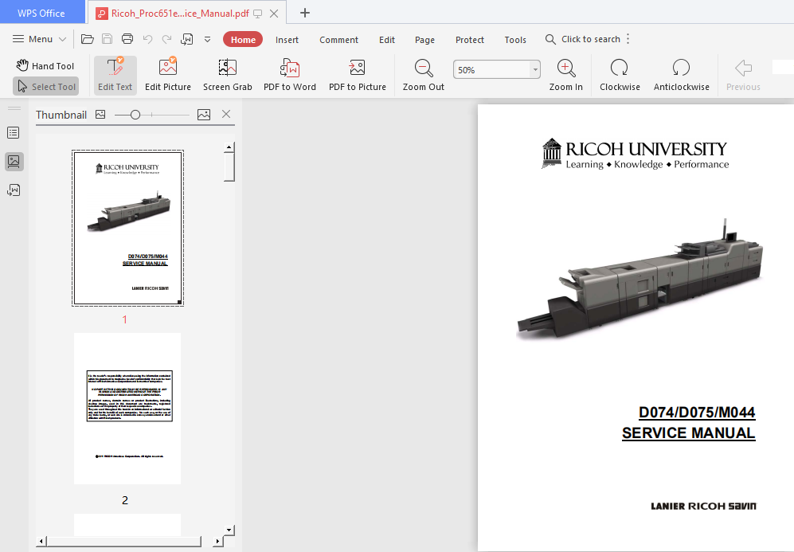Click the small thumbnail size icon

100,115
